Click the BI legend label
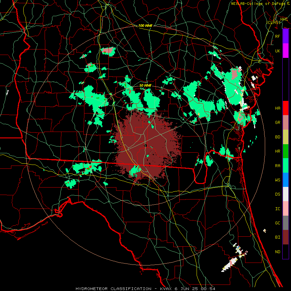The height and width of the screenshot is (291, 291). tap(278, 237)
